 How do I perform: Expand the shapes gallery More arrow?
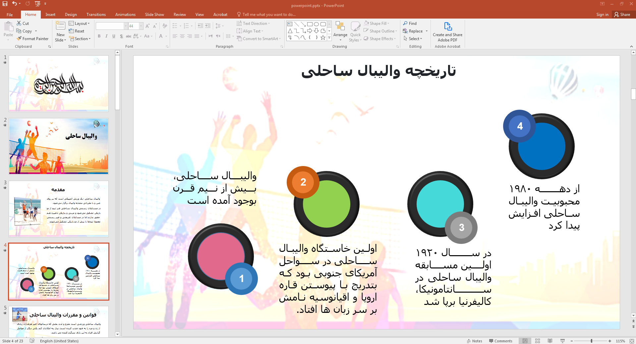point(329,38)
